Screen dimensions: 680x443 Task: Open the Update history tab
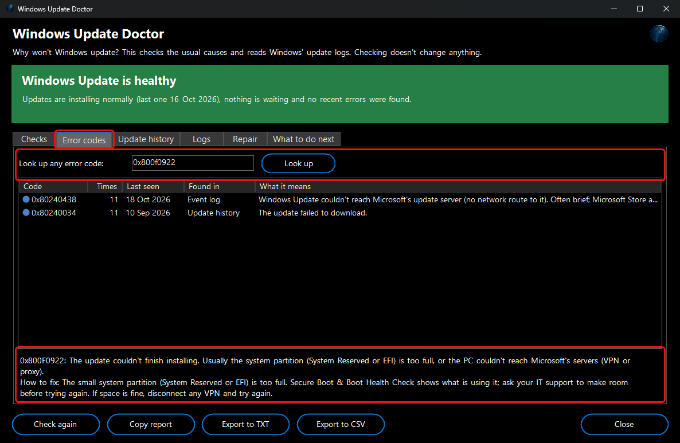tap(146, 139)
